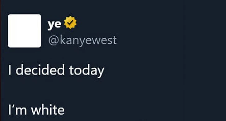Select the "I decided today" tweet line
Image resolution: width=226 pixels, height=121 pixels.
56,71
